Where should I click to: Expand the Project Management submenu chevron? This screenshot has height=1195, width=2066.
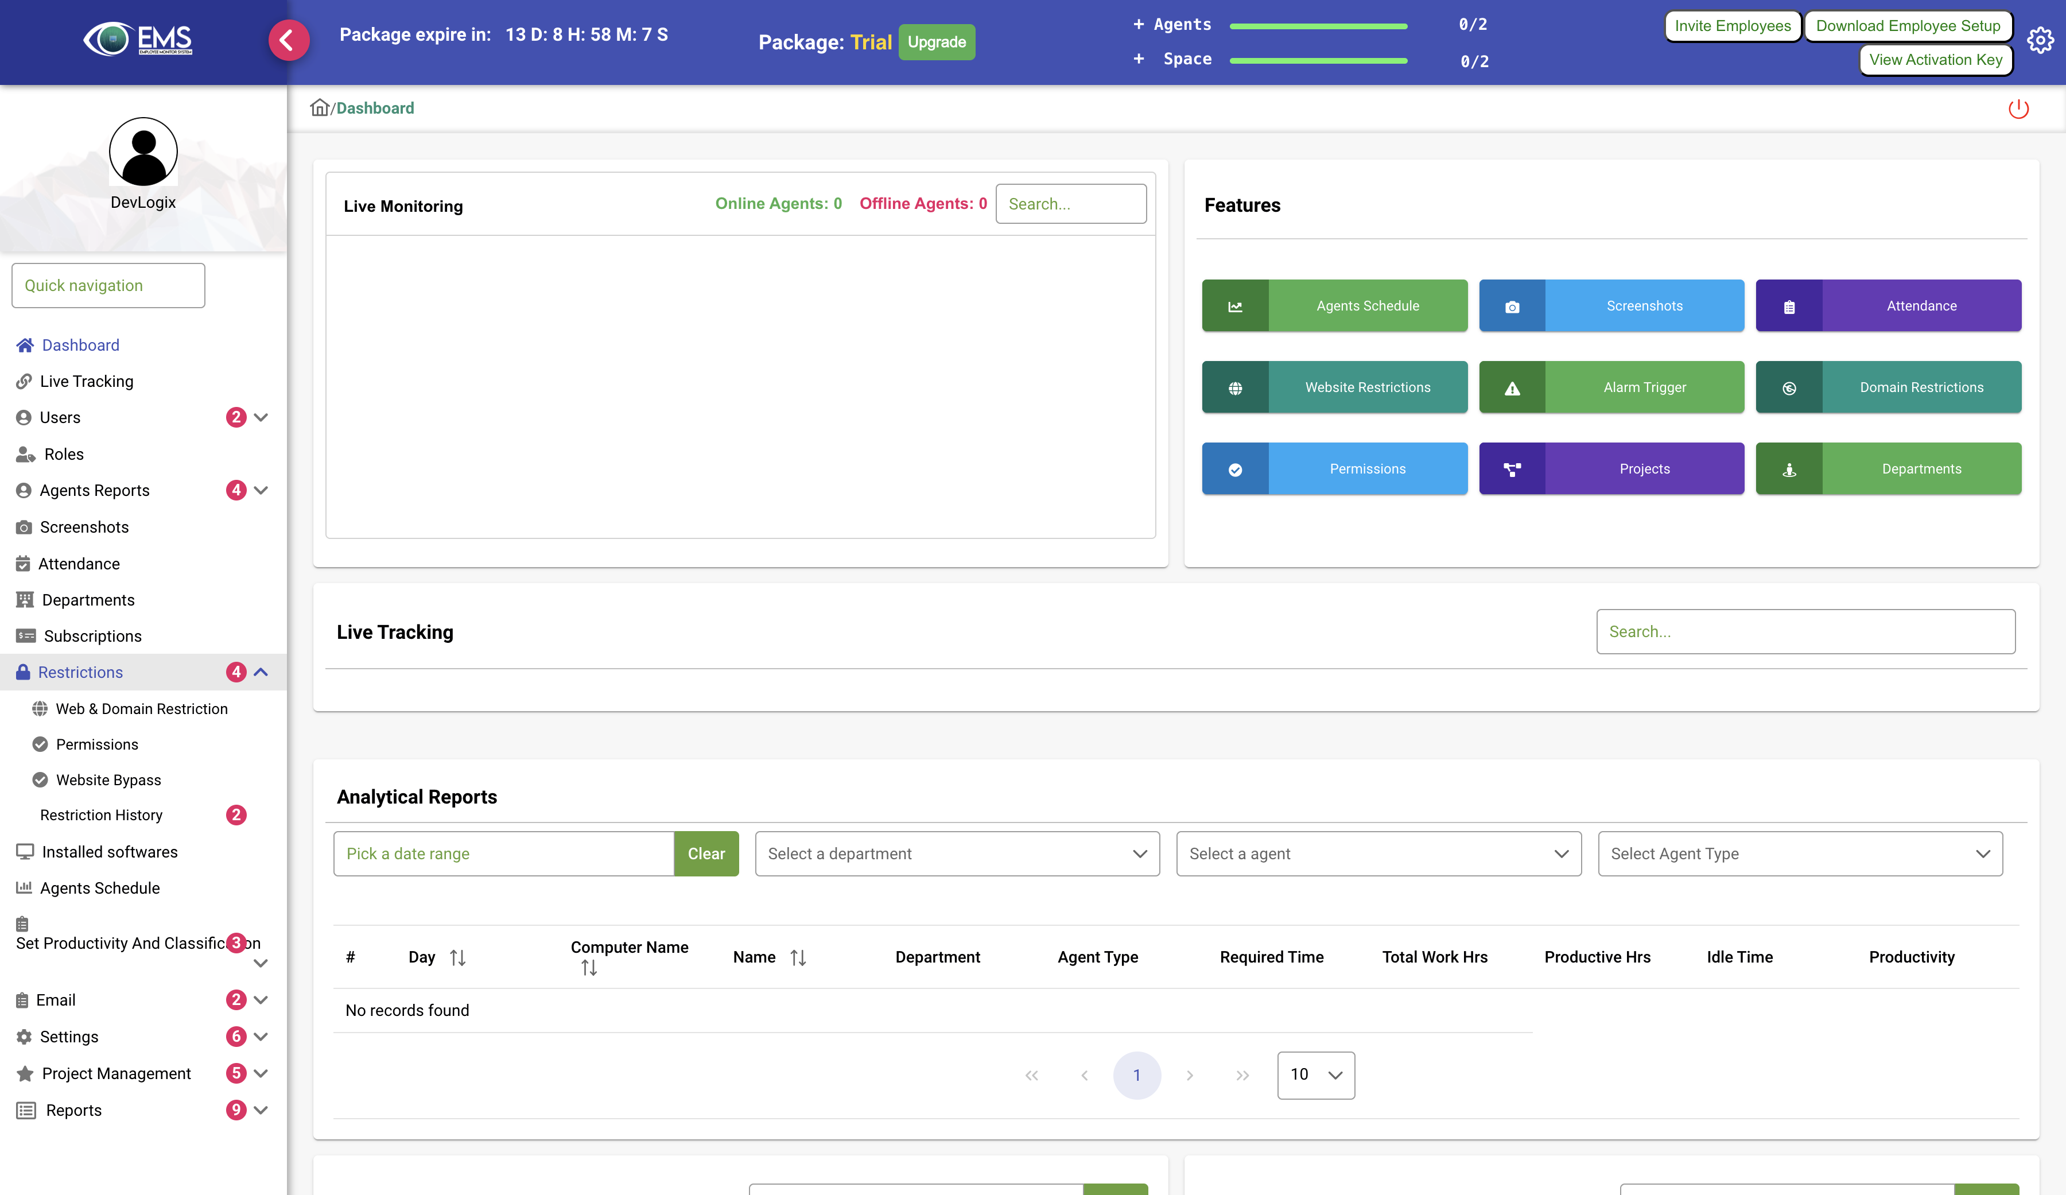click(261, 1074)
